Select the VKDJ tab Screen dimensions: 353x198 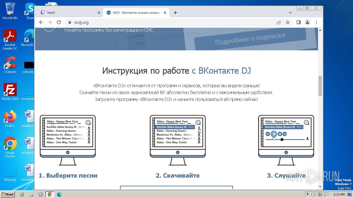136,13
